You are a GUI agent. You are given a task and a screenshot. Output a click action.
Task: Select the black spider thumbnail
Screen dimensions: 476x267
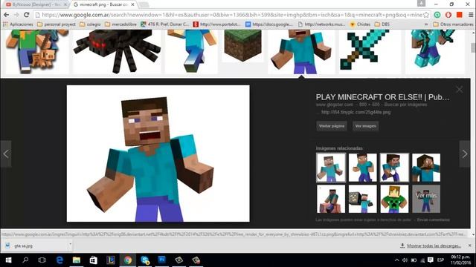click(x=117, y=51)
